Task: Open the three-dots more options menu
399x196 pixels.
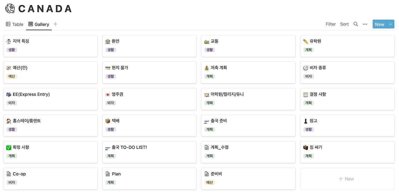Action: coord(365,24)
